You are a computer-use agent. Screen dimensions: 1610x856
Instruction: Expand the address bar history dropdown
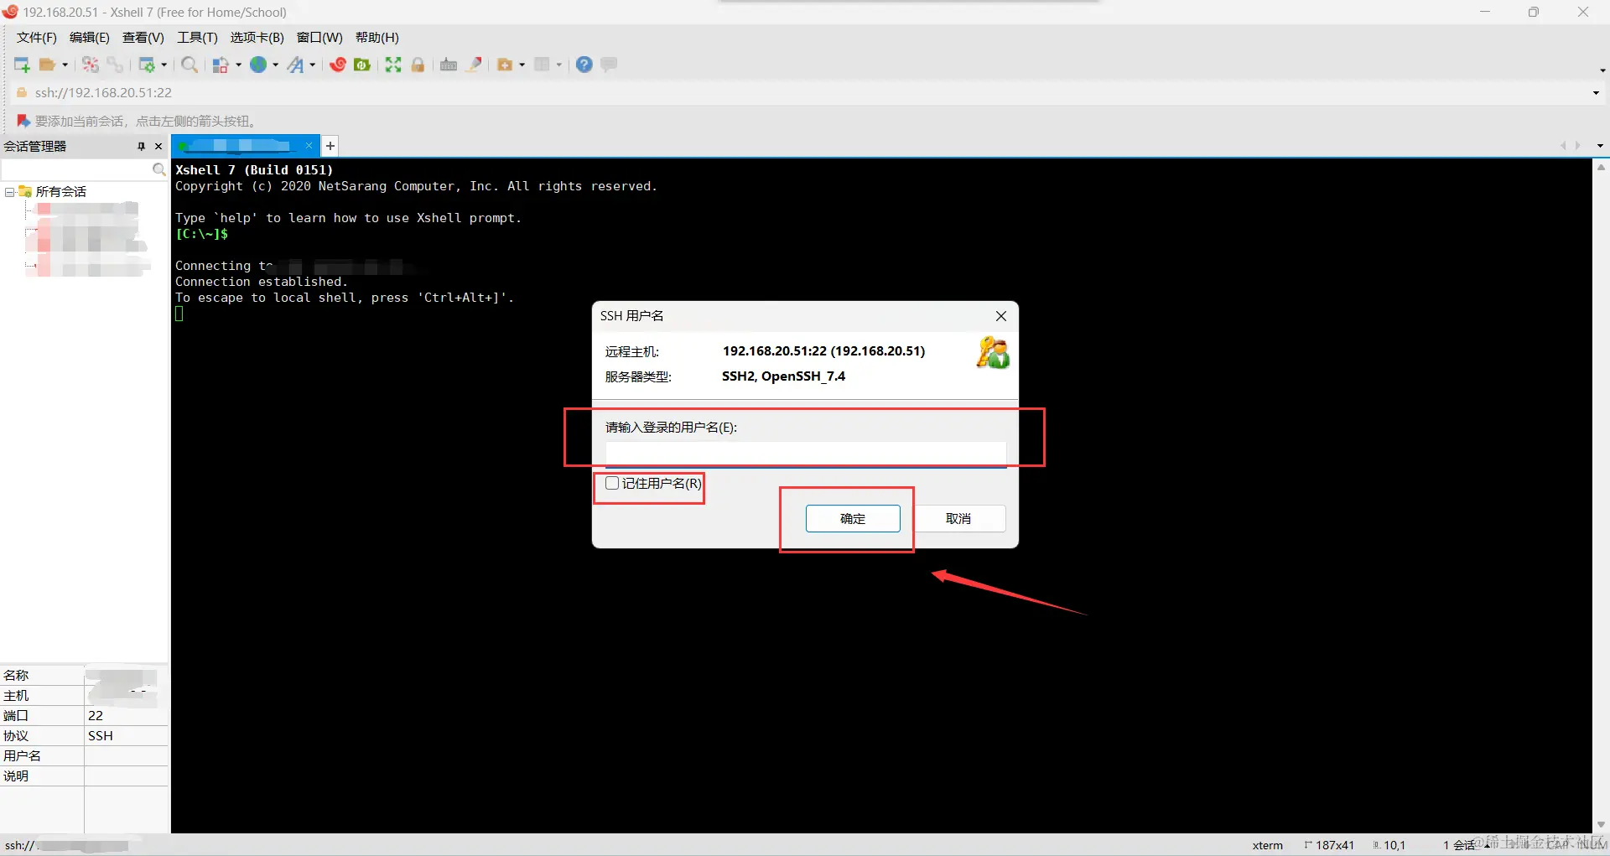pos(1596,93)
